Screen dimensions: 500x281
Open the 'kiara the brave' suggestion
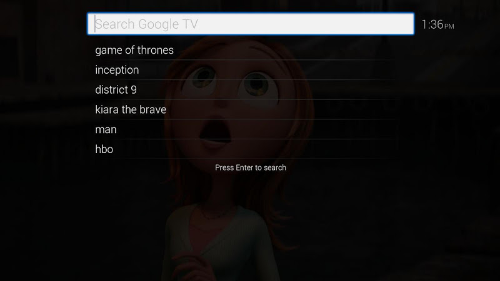coord(246,109)
